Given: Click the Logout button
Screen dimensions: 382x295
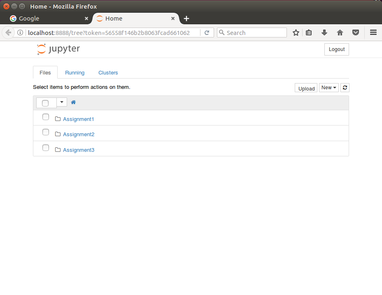Looking at the screenshot, I should pos(337,49).
